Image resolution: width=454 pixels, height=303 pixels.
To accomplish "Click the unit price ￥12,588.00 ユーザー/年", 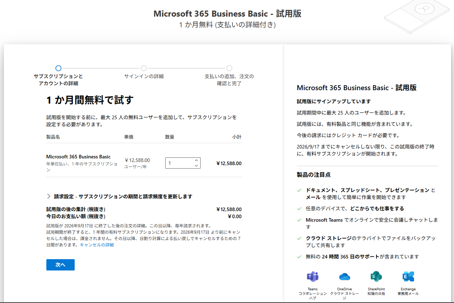I will pyautogui.click(x=137, y=163).
